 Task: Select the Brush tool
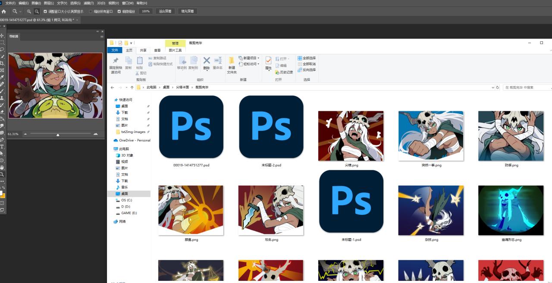[2, 91]
